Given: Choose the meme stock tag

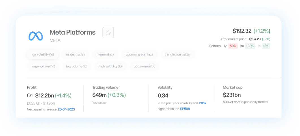Looking at the screenshot, I should (x=105, y=54).
